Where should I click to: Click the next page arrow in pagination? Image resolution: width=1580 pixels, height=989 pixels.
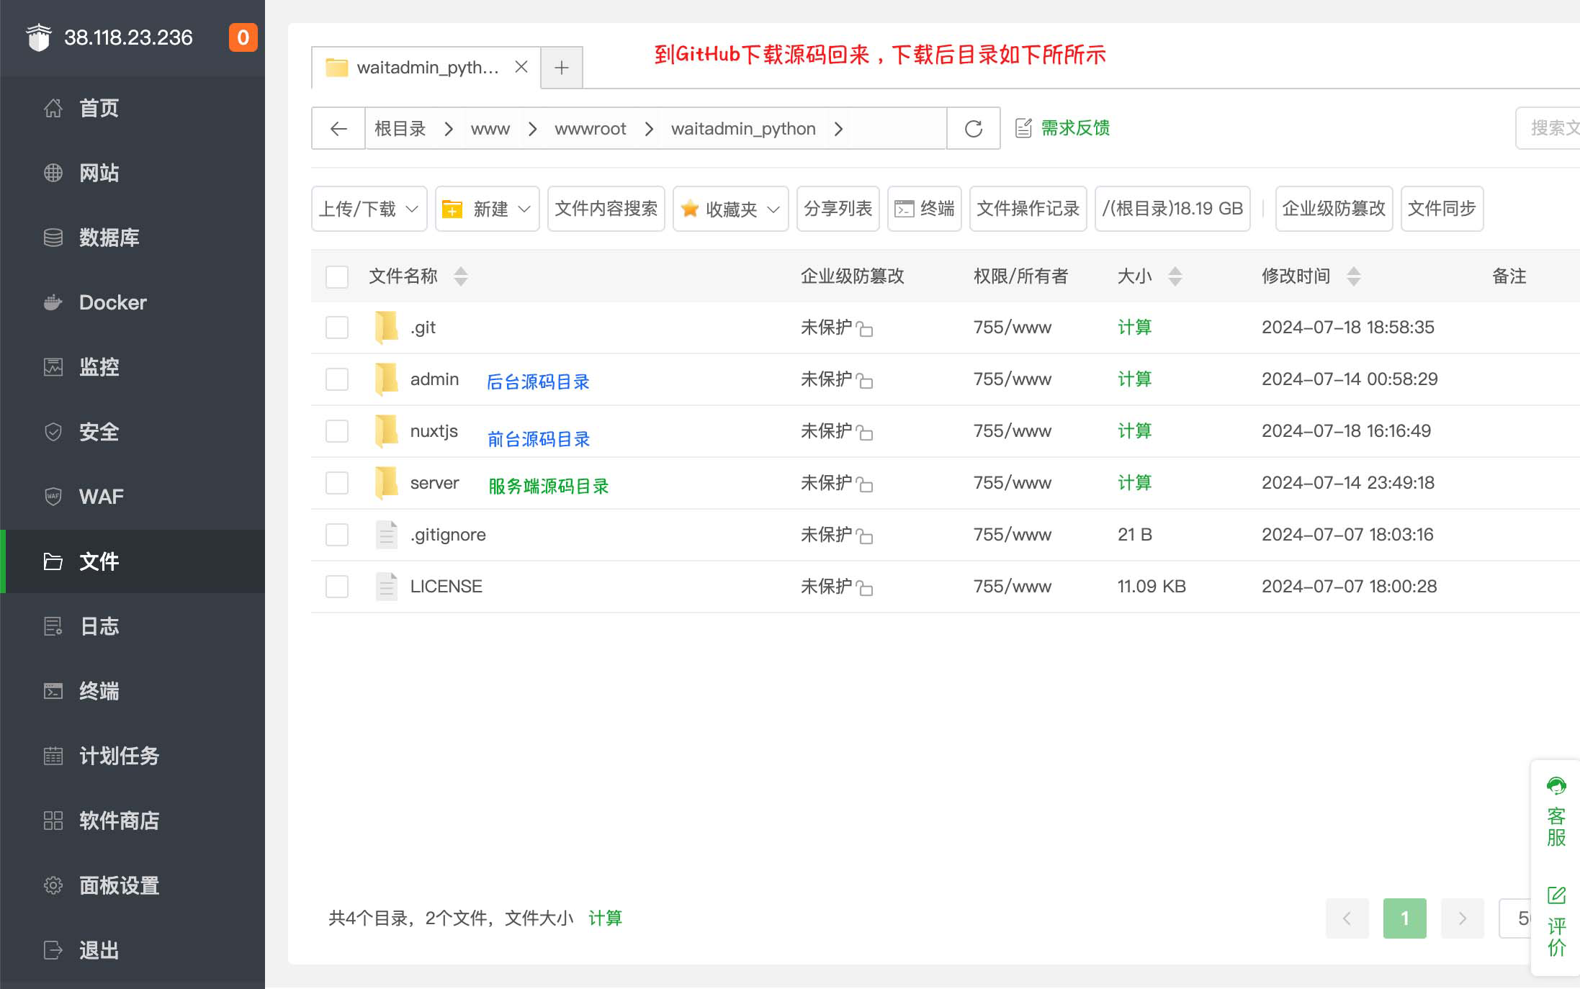pos(1463,918)
